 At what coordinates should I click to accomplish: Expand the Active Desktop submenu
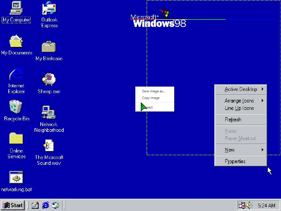pyautogui.click(x=241, y=89)
